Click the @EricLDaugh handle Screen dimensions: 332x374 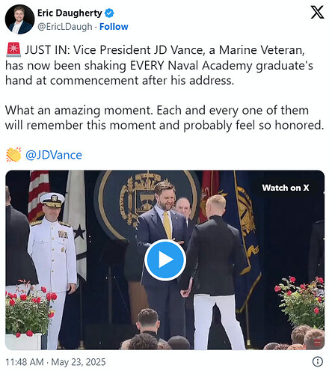click(x=65, y=27)
